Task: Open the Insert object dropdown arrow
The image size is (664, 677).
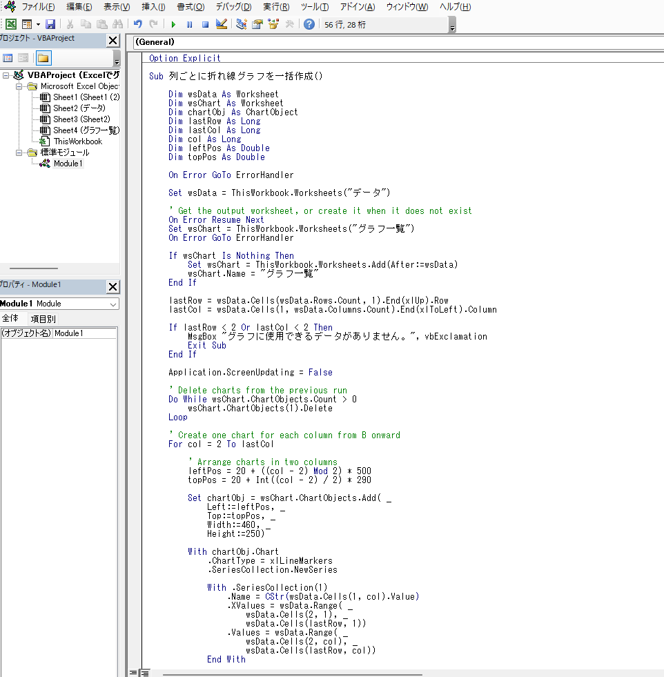Action: pos(38,25)
